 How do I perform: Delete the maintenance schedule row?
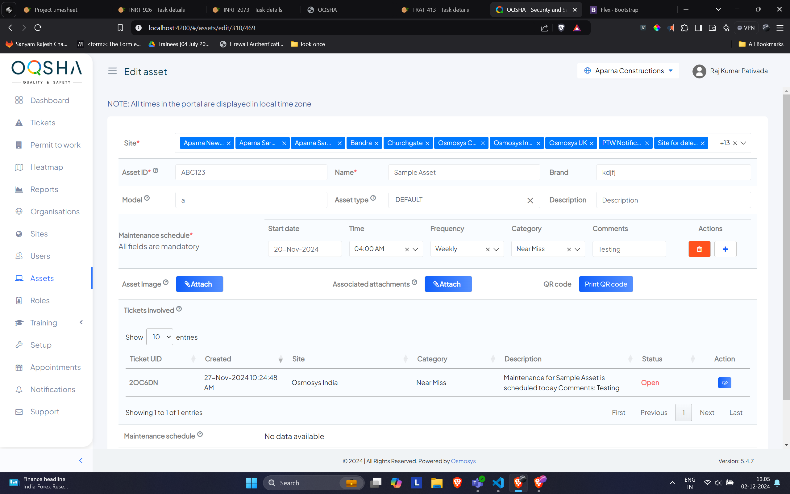[x=699, y=249]
